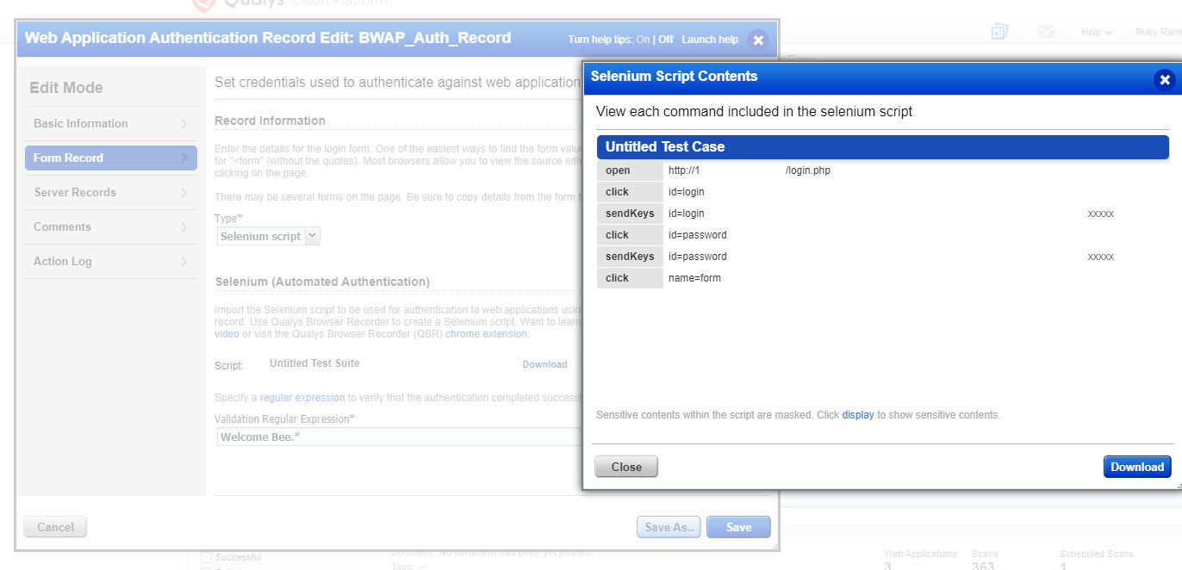The width and height of the screenshot is (1182, 570).
Task: Select the Form Record section
Action: (111, 158)
